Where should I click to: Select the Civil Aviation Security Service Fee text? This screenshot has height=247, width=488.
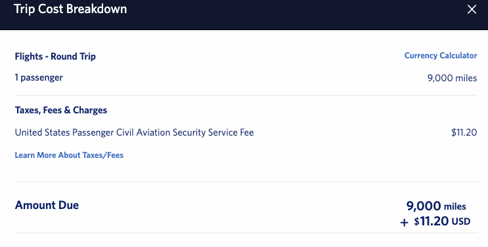(185, 132)
